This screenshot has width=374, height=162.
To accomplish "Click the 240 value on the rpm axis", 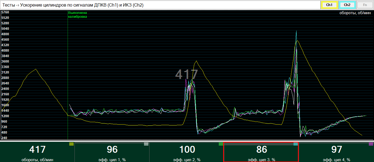I will [4, 138].
